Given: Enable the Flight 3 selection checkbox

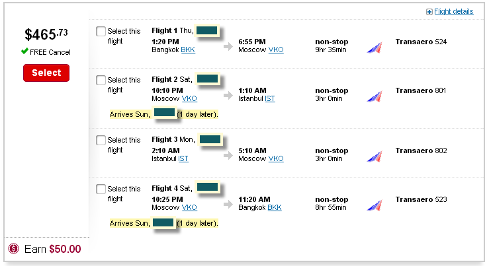Looking at the screenshot, I should pyautogui.click(x=101, y=140).
